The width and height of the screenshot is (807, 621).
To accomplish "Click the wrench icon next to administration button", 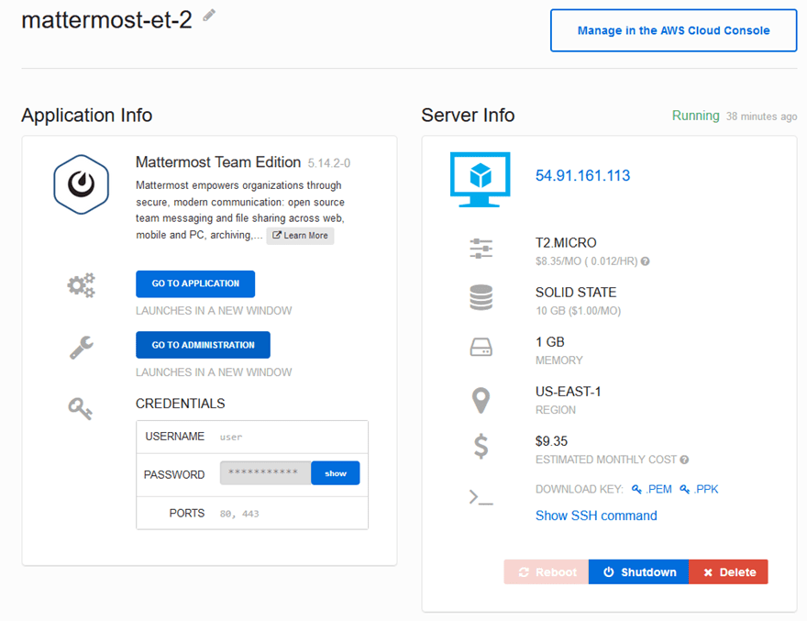I will coord(80,346).
